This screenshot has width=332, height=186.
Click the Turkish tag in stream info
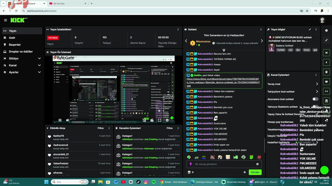pyautogui.click(x=281, y=50)
